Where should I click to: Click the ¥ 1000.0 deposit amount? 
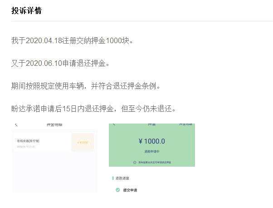click(151, 141)
